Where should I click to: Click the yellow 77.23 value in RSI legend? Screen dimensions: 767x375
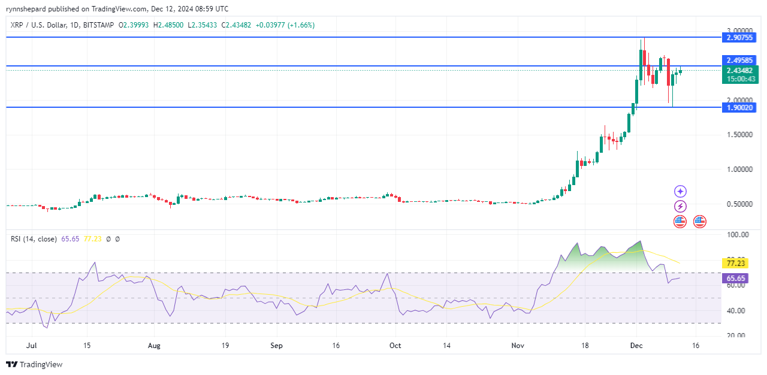point(92,239)
